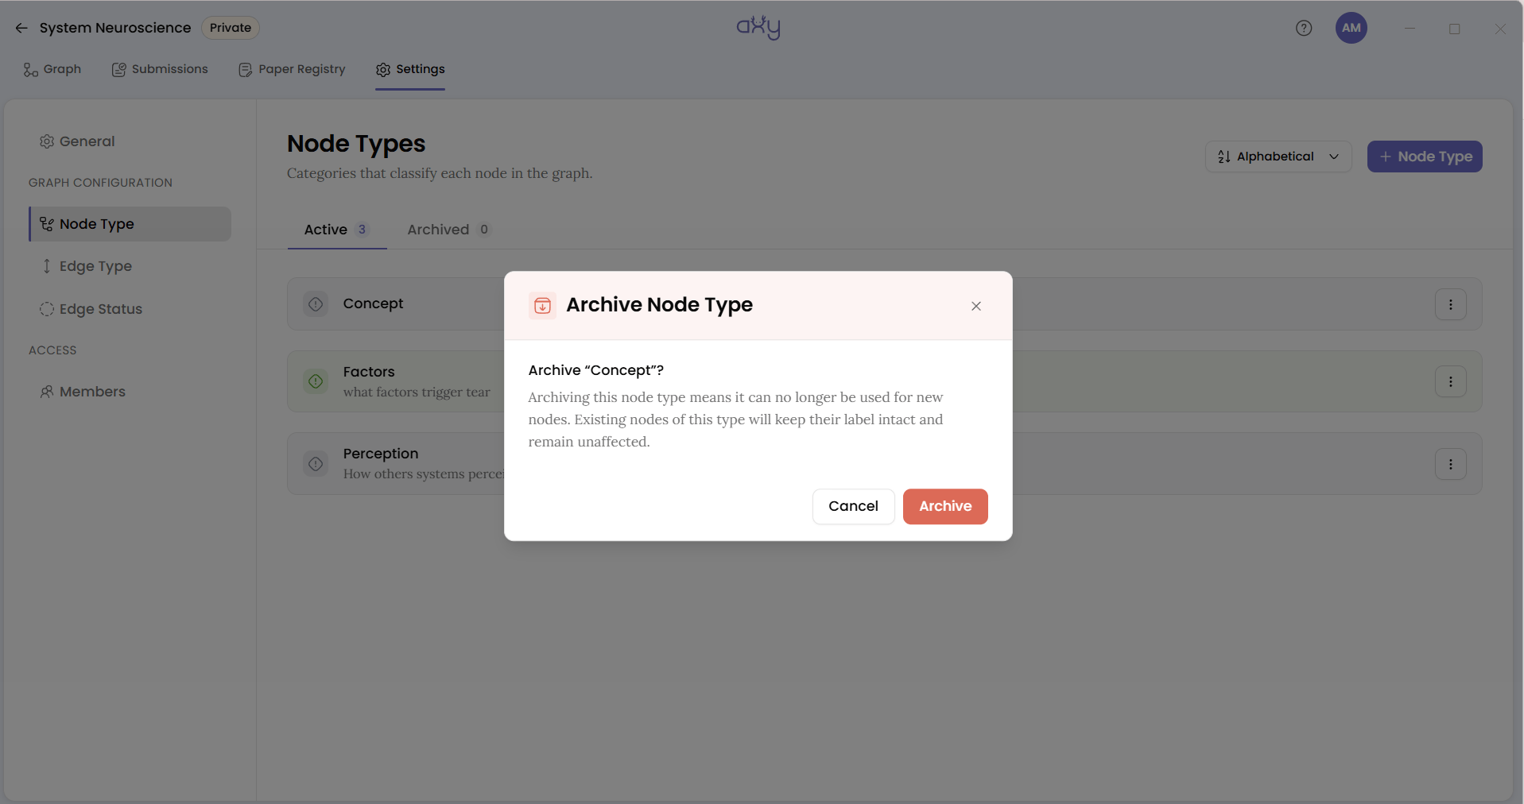Go back using the arrow icon
The width and height of the screenshot is (1524, 804).
(21, 28)
